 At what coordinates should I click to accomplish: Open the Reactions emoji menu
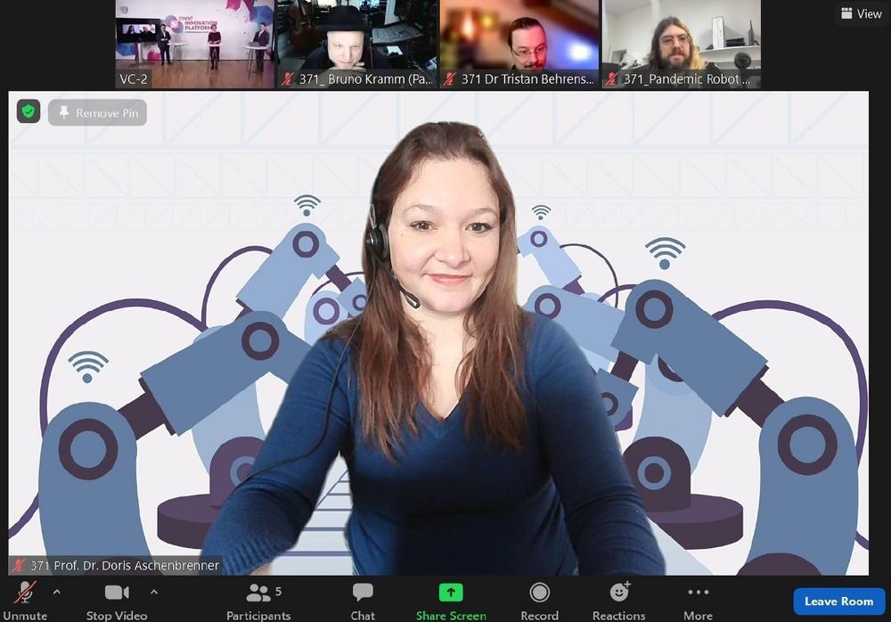coord(619,593)
